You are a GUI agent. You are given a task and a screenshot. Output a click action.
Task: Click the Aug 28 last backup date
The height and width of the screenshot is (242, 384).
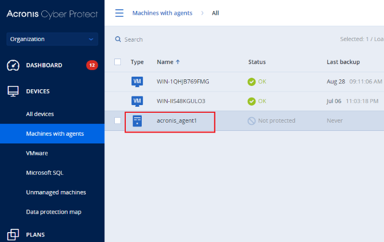(336, 82)
